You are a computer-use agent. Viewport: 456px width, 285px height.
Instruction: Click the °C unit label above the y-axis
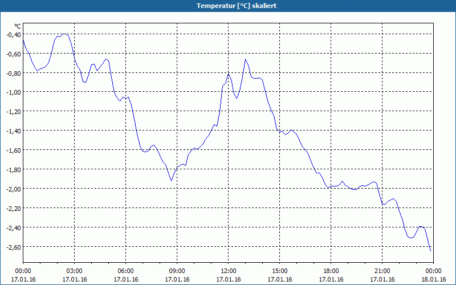click(18, 26)
